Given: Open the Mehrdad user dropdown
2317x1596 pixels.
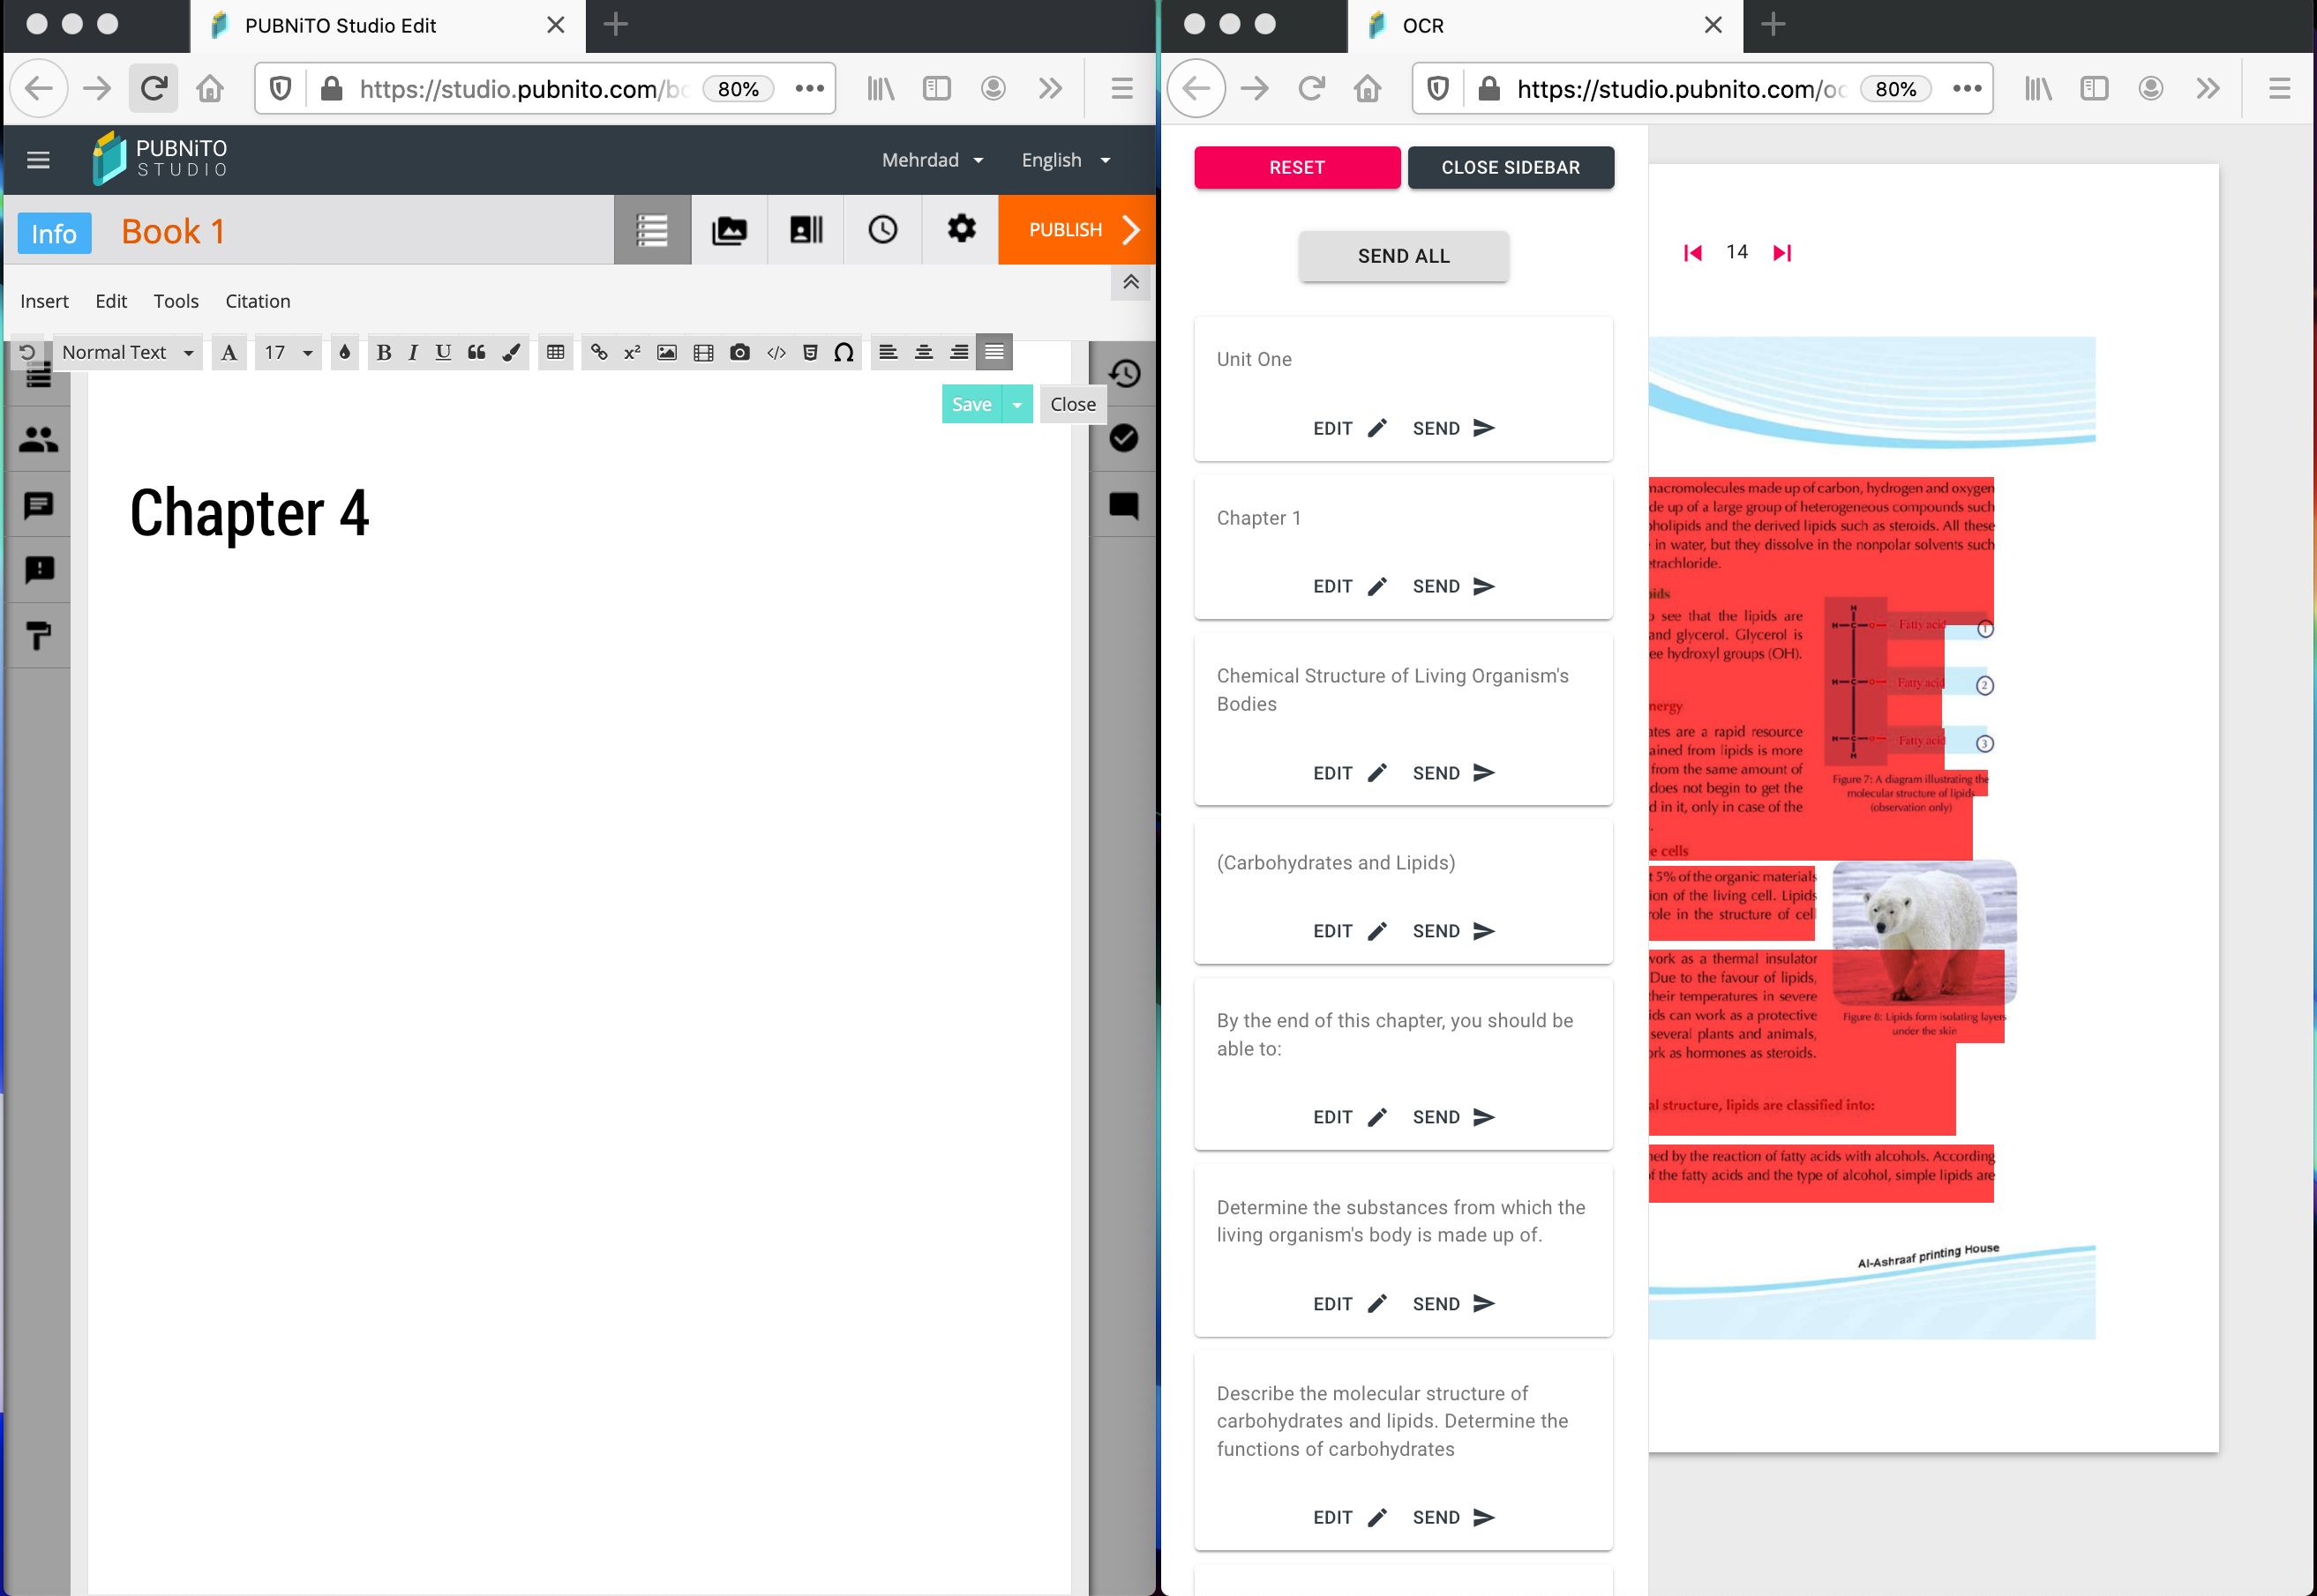Looking at the screenshot, I should (933, 160).
